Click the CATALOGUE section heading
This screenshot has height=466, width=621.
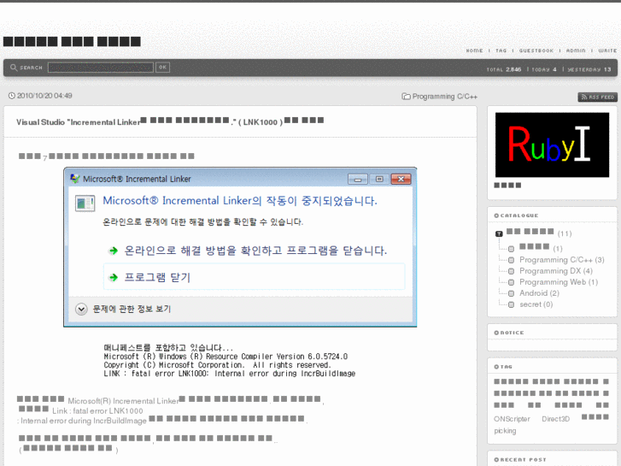(516, 215)
